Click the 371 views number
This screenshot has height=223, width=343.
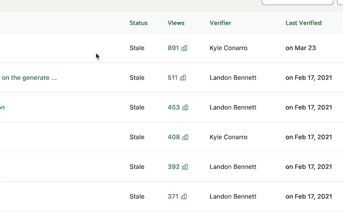click(173, 196)
